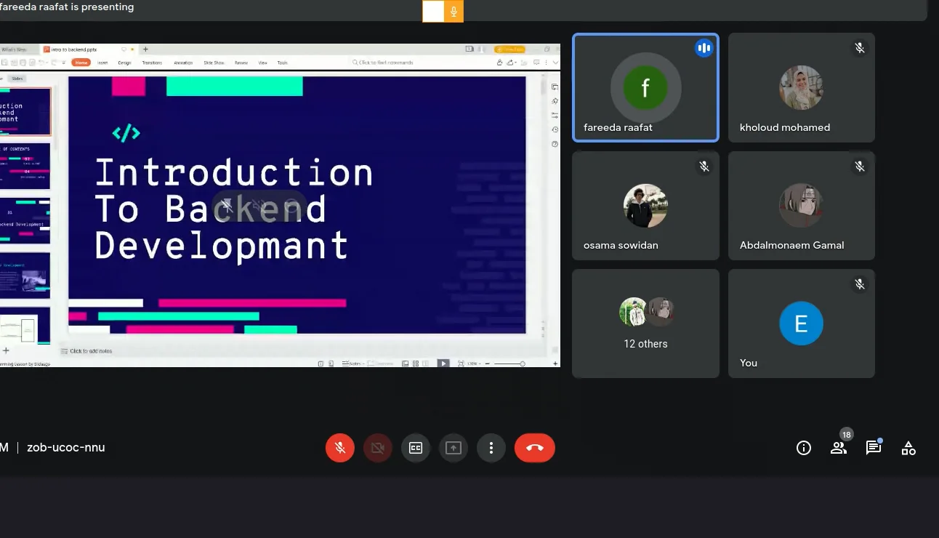Select the fareeda raafat participant tile

point(645,87)
